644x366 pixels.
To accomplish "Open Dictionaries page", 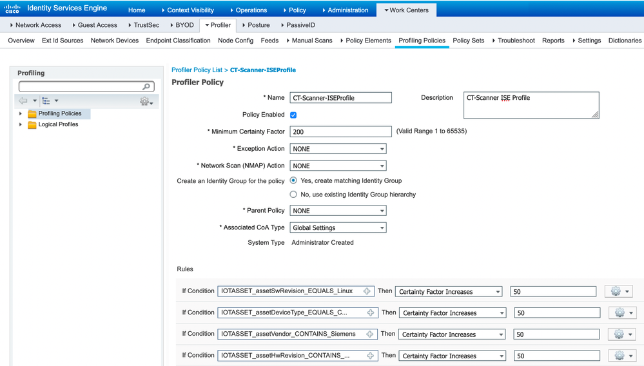I will pos(625,41).
